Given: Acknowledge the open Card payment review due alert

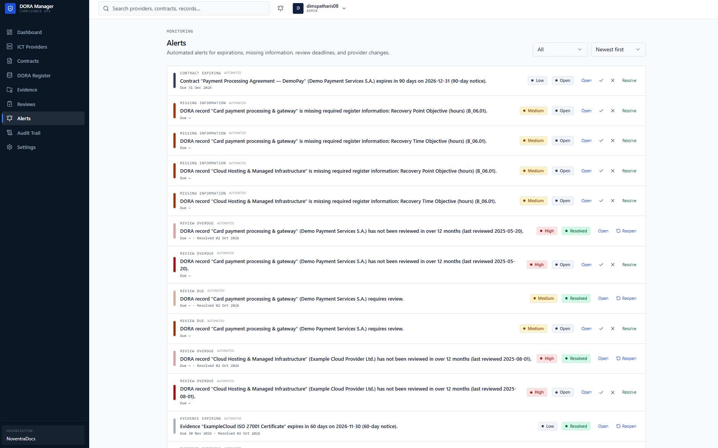Looking at the screenshot, I should (601, 329).
